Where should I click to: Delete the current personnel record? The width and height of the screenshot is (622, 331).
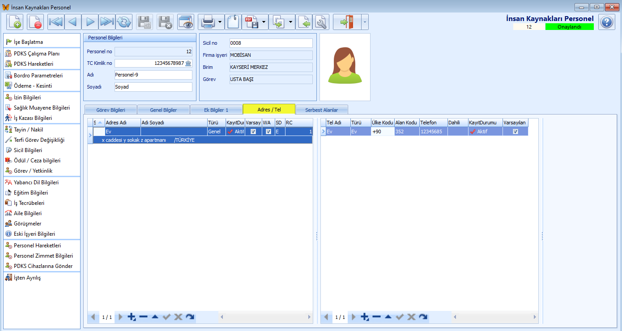tap(35, 21)
